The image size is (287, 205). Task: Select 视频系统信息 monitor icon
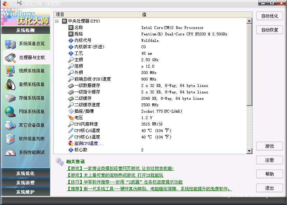pyautogui.click(x=10, y=71)
